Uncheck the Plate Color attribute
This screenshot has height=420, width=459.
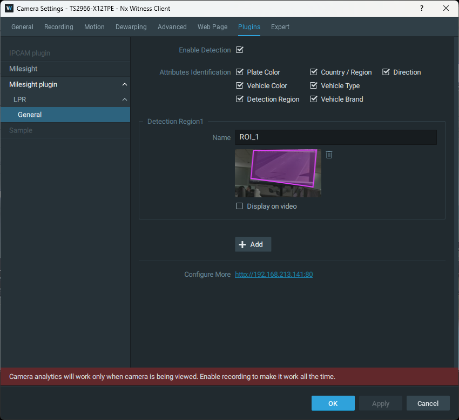240,72
